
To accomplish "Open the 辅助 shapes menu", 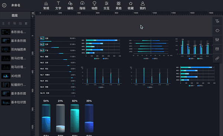I will click(x=70, y=6).
